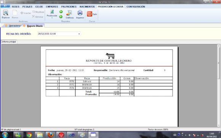Click the Promedio value 14.33

coord(117,95)
